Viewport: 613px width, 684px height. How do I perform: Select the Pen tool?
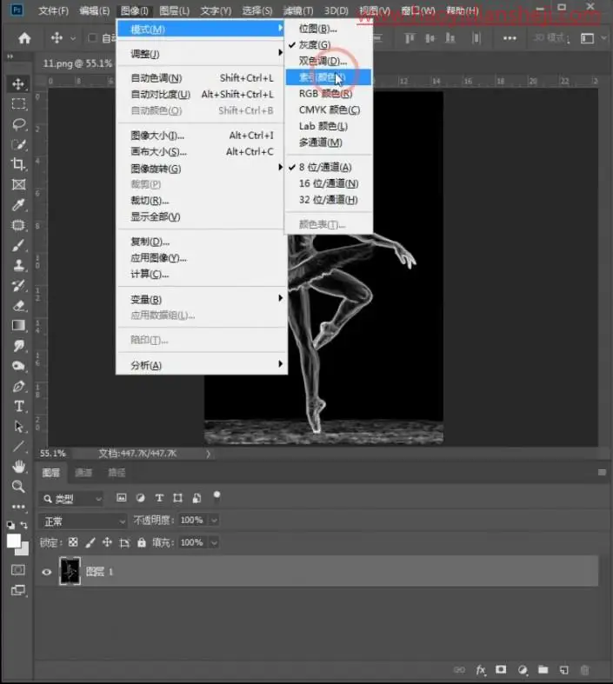tap(18, 387)
